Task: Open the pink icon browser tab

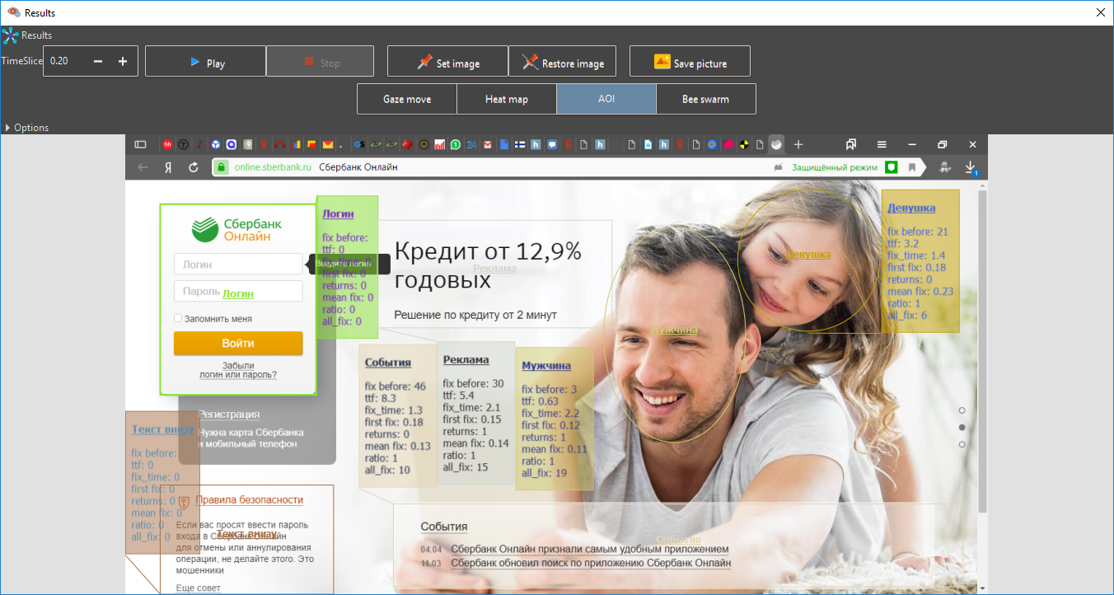Action: coord(728,144)
